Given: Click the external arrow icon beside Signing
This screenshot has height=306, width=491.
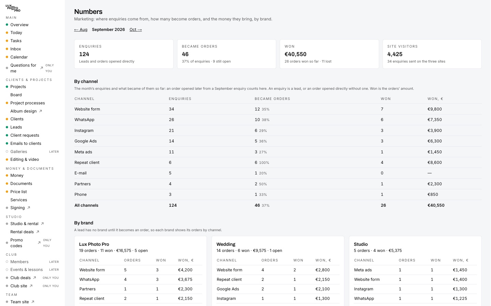Looking at the screenshot, I should coord(29,208).
